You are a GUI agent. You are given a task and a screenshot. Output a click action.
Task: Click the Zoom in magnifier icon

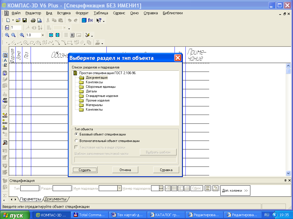(7, 35)
